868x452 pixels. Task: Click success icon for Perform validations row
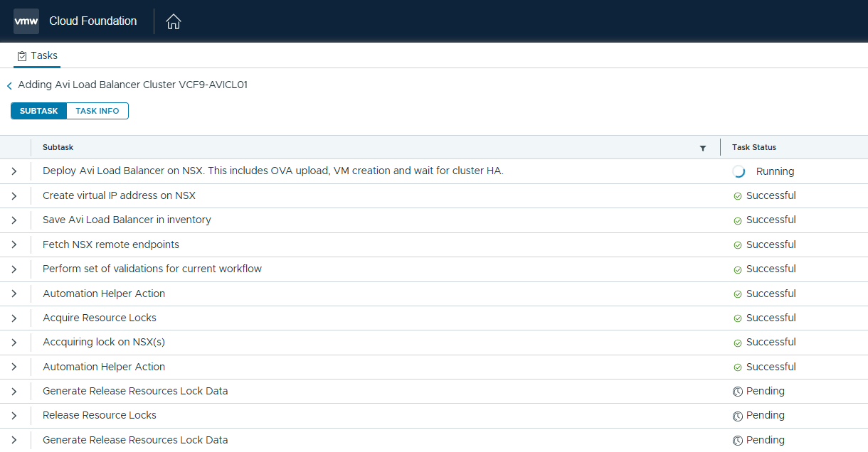coord(738,269)
